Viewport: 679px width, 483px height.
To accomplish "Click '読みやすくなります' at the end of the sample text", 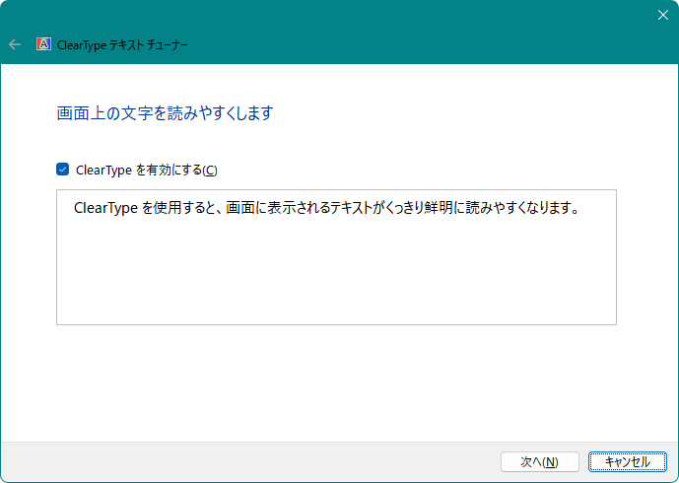I will point(527,209).
